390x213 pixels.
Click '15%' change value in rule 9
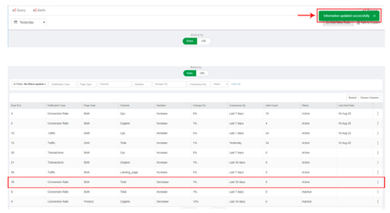[195, 201]
